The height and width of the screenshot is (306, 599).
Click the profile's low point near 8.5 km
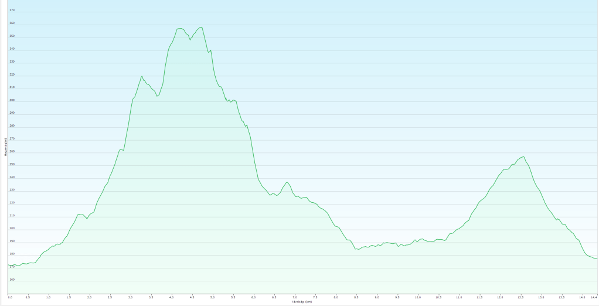(357, 249)
